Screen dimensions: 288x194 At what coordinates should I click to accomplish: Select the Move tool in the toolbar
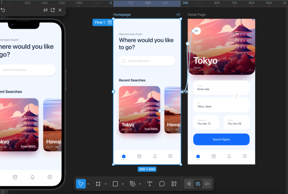(x=81, y=184)
